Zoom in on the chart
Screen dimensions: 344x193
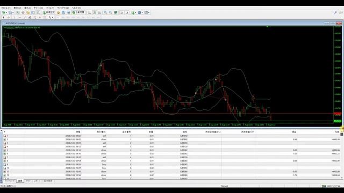(x=105, y=12)
